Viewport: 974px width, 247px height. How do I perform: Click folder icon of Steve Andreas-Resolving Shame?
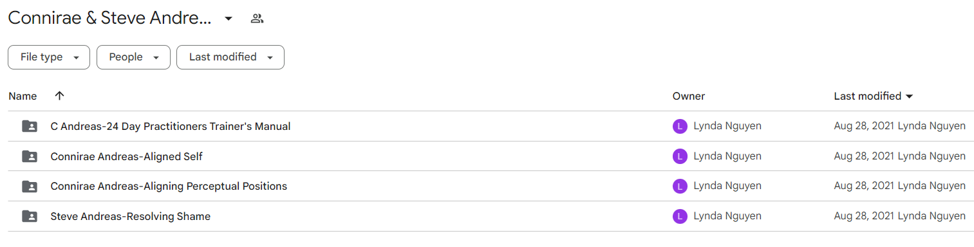(29, 216)
